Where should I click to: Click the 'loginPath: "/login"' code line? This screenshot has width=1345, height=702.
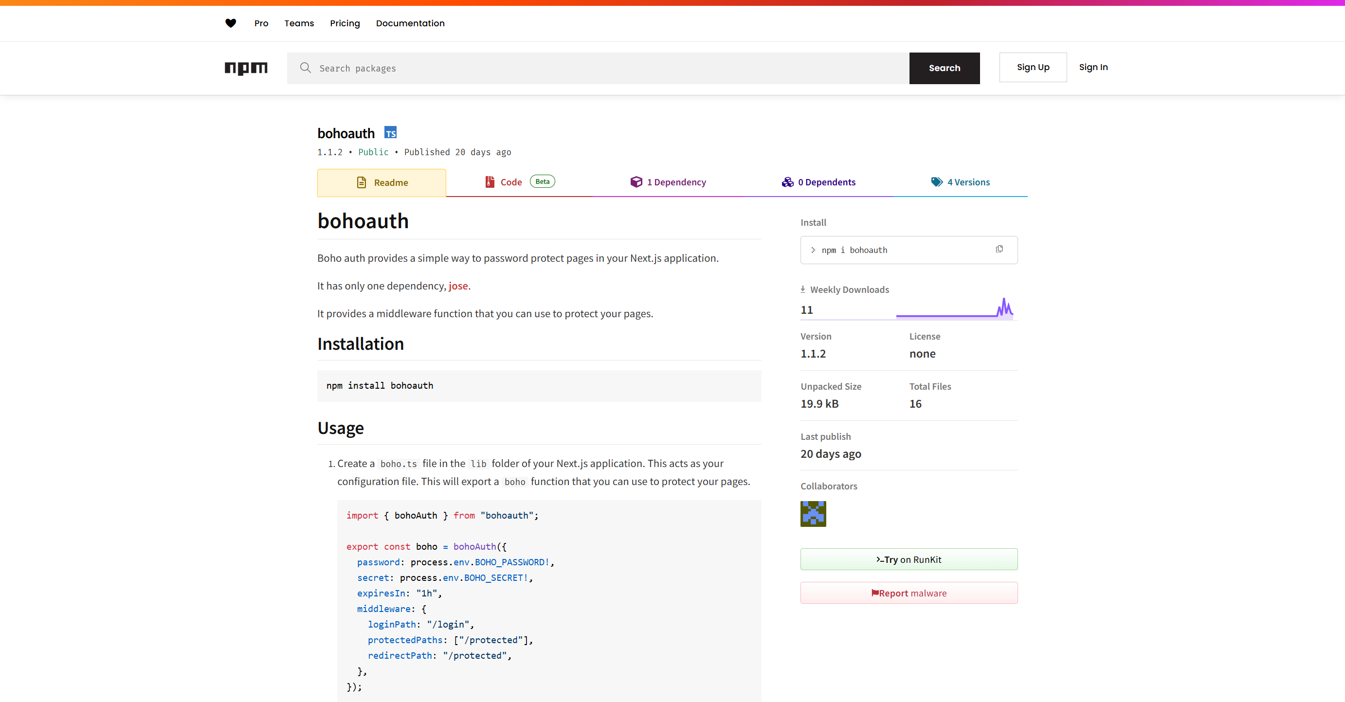pos(421,624)
